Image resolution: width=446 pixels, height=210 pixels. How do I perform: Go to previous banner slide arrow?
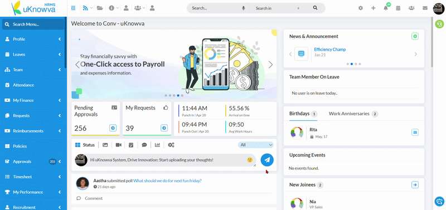point(77,65)
